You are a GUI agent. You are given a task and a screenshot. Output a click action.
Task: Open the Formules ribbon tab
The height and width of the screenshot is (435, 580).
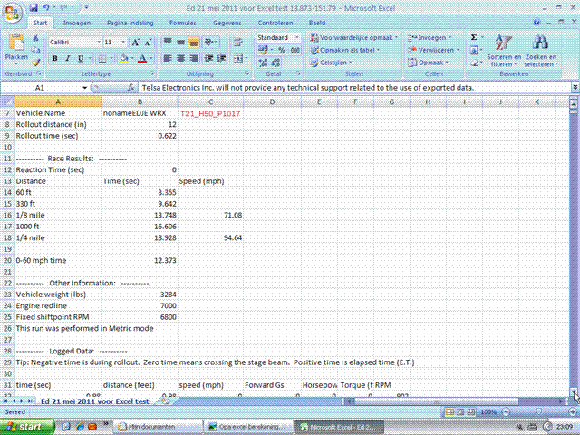tap(183, 23)
